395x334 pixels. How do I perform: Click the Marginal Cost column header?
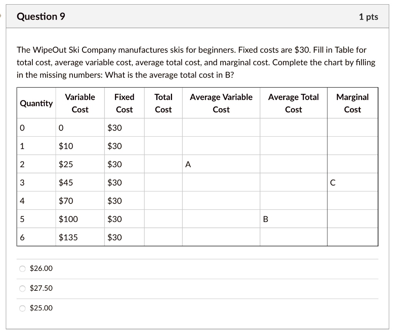[352, 103]
